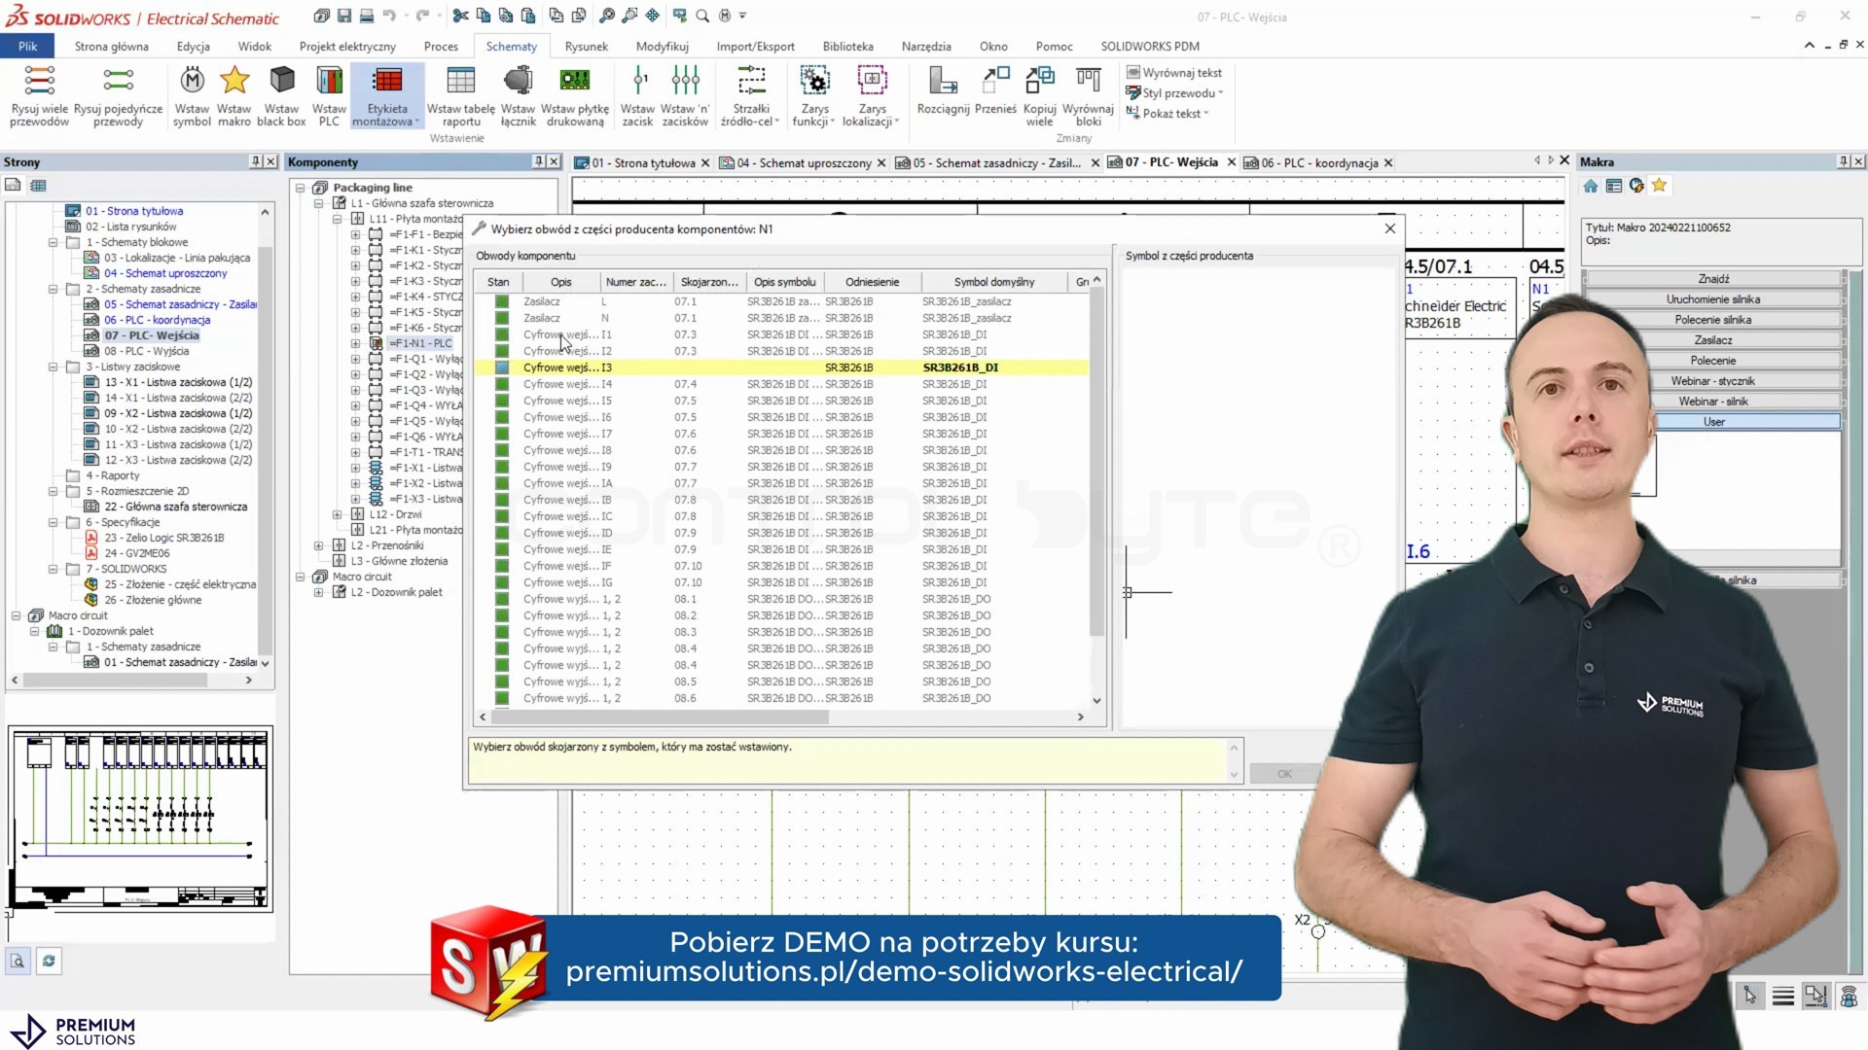Expand the =F1-N1 - PLC component node
The image size is (1868, 1050).
(x=356, y=343)
